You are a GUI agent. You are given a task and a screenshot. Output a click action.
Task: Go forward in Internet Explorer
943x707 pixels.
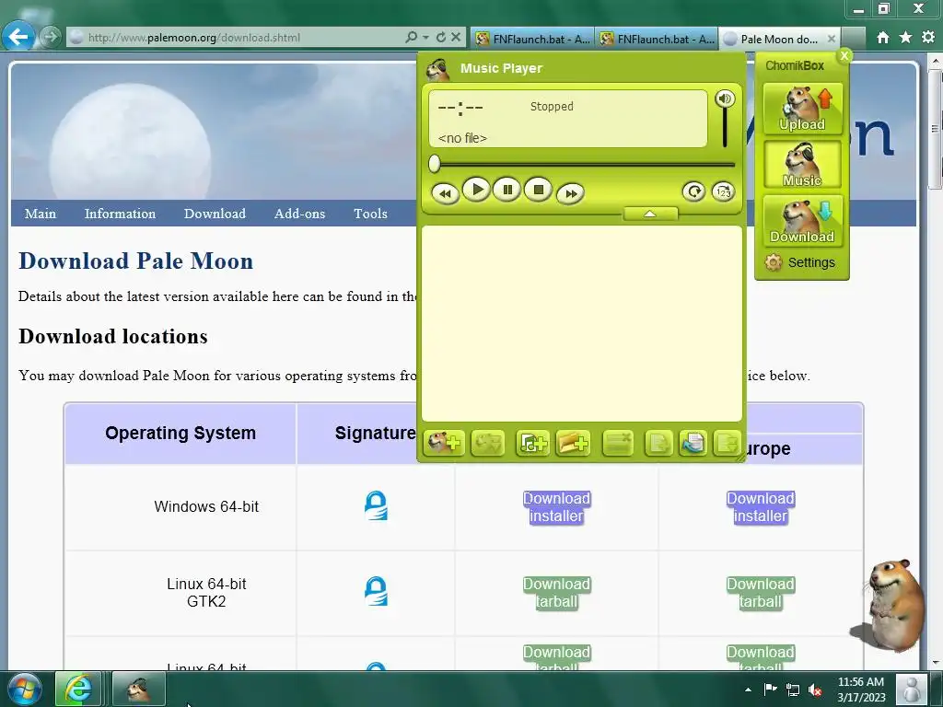pos(51,37)
